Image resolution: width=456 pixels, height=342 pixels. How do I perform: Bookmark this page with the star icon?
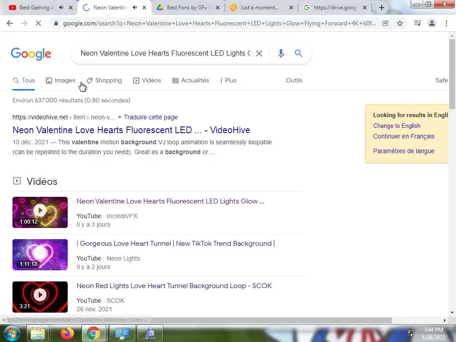tap(400, 23)
